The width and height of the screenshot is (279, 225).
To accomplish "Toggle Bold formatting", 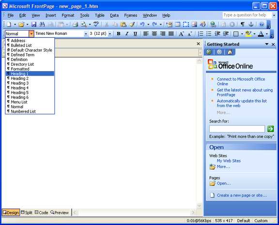I will point(118,33).
